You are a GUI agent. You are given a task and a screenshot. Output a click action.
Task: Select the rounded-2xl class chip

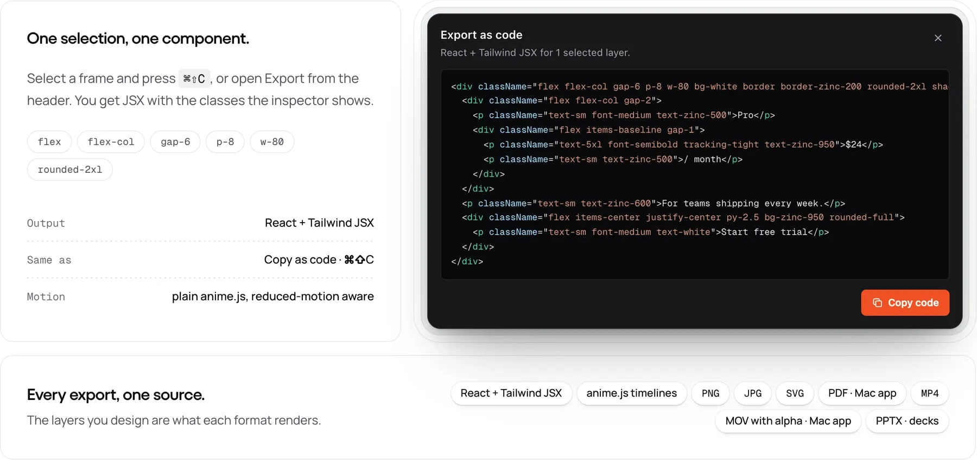[70, 170]
